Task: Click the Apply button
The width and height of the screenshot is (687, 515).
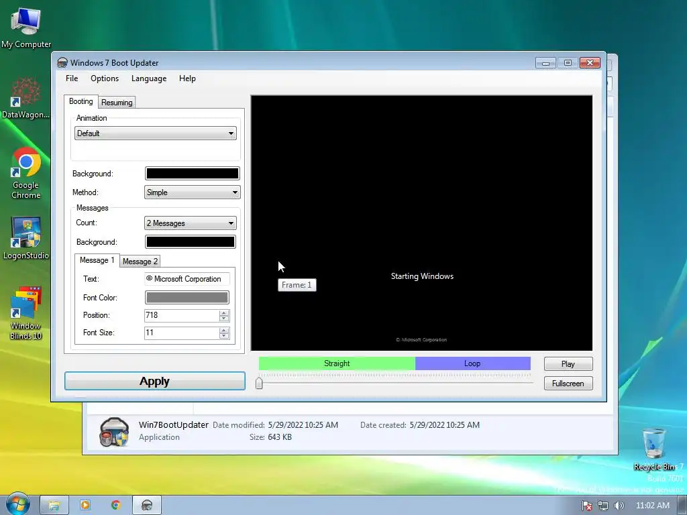Action: (x=155, y=381)
